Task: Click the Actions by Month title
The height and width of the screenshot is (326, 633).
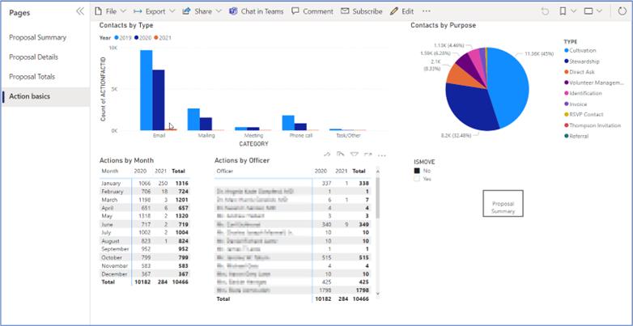Action: pyautogui.click(x=126, y=160)
